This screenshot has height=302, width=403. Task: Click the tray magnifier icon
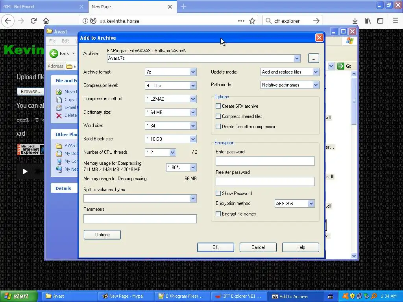coord(374,296)
